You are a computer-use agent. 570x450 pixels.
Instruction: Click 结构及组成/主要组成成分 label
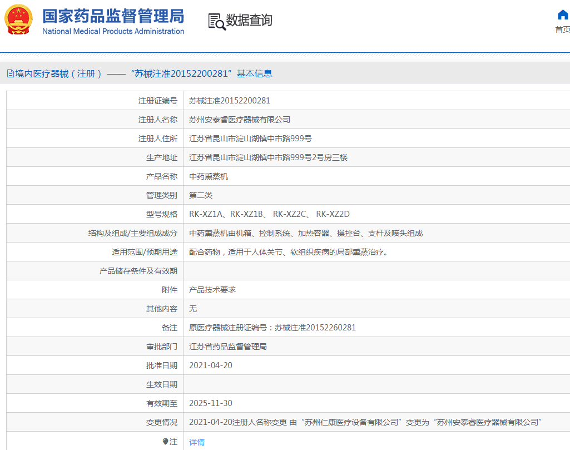133,233
